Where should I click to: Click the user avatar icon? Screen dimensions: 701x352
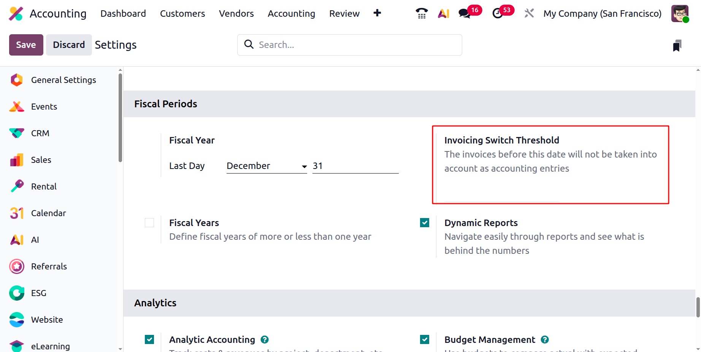680,13
